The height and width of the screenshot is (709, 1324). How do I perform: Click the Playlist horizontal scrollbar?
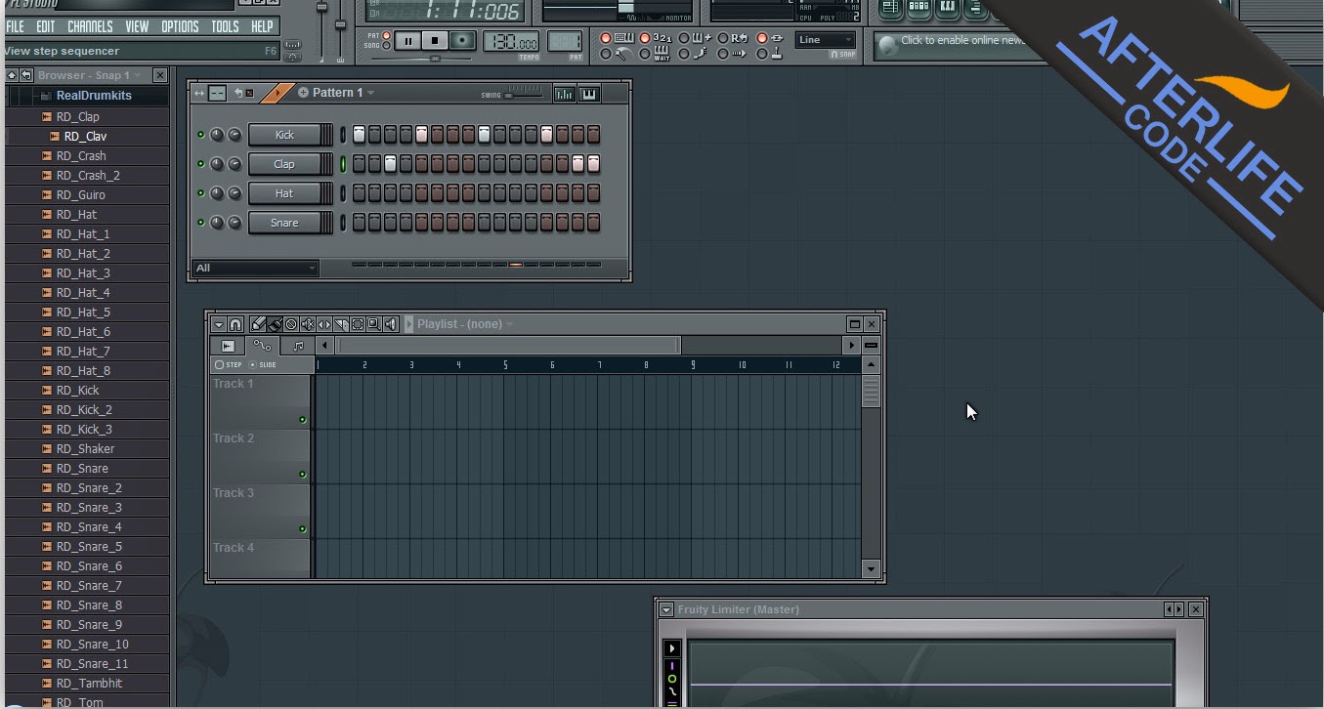(x=508, y=345)
